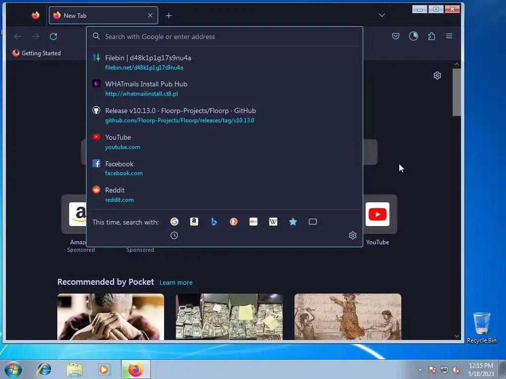Click the page vertical scrollbar thumb
Image resolution: width=506 pixels, height=379 pixels.
pos(457,92)
